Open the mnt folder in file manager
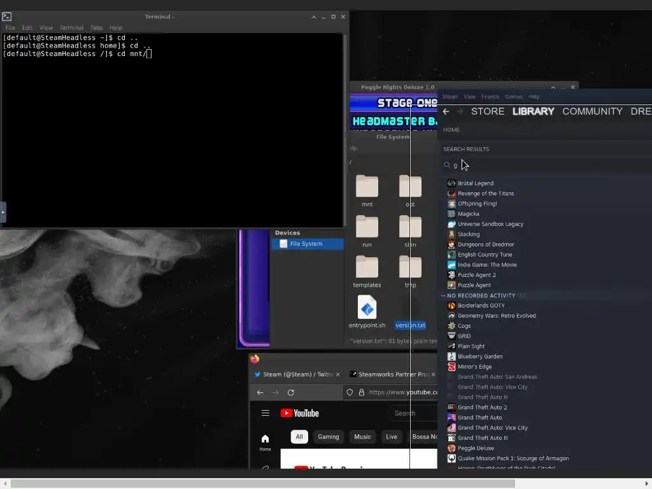Screen dimensions: 652x489 pos(367,191)
